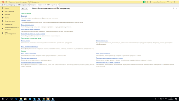
Task: Launch Edge from the taskbar
Action: tap(16, 99)
